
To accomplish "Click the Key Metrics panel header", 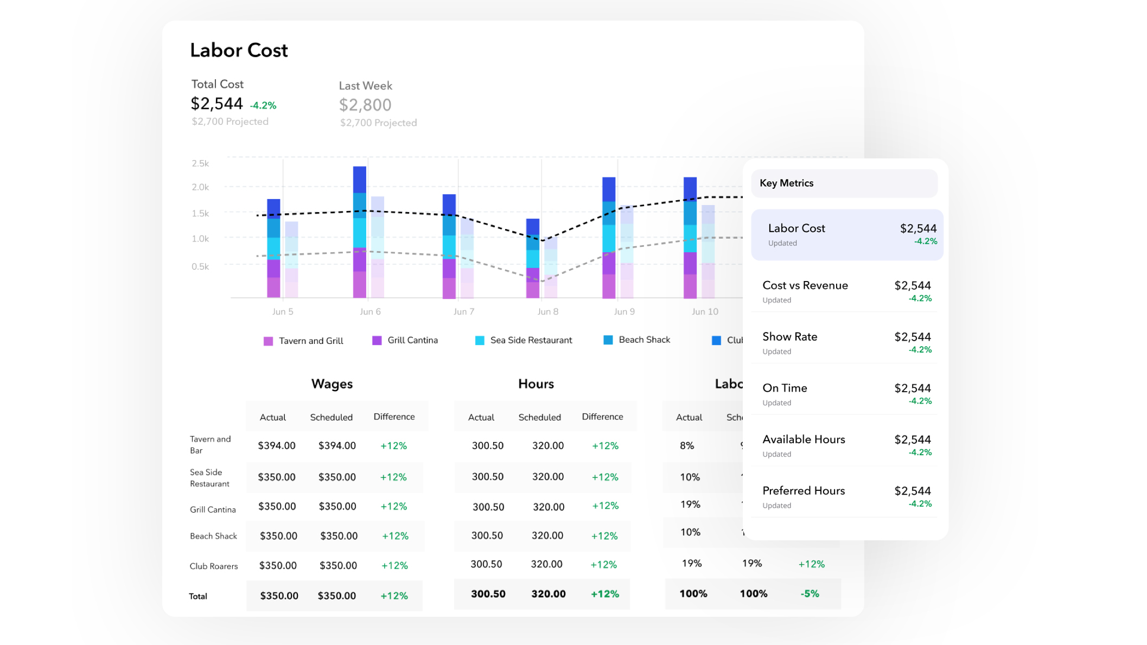I will click(x=844, y=183).
